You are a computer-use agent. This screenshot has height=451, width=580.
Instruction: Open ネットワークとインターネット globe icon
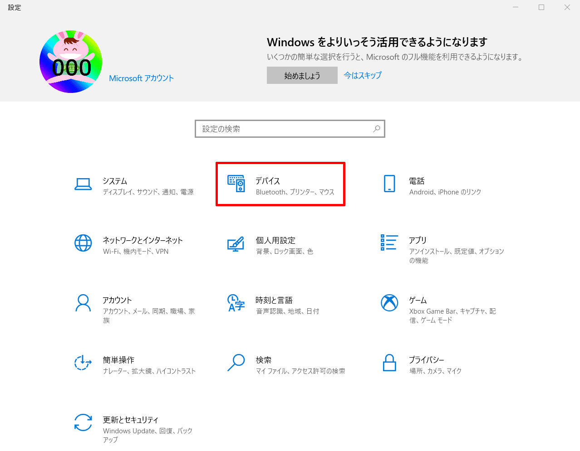point(83,243)
